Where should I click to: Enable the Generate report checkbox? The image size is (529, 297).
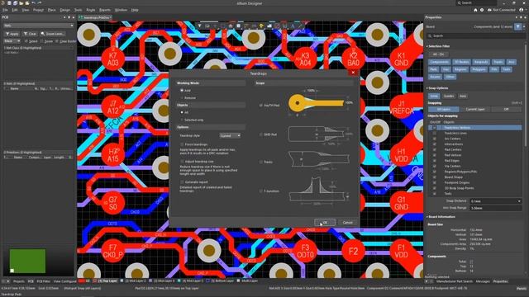(182, 181)
